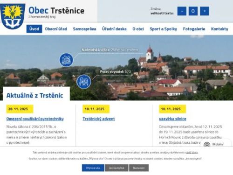Click the Počet obyvatel: 570 text
The width and height of the screenshot is (233, 175).
(x=116, y=72)
